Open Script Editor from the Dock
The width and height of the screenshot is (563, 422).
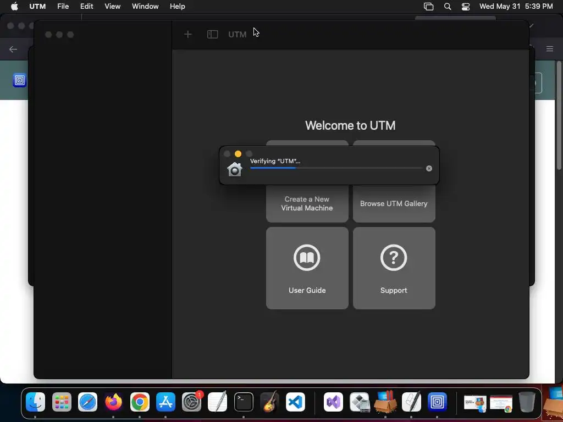point(411,402)
